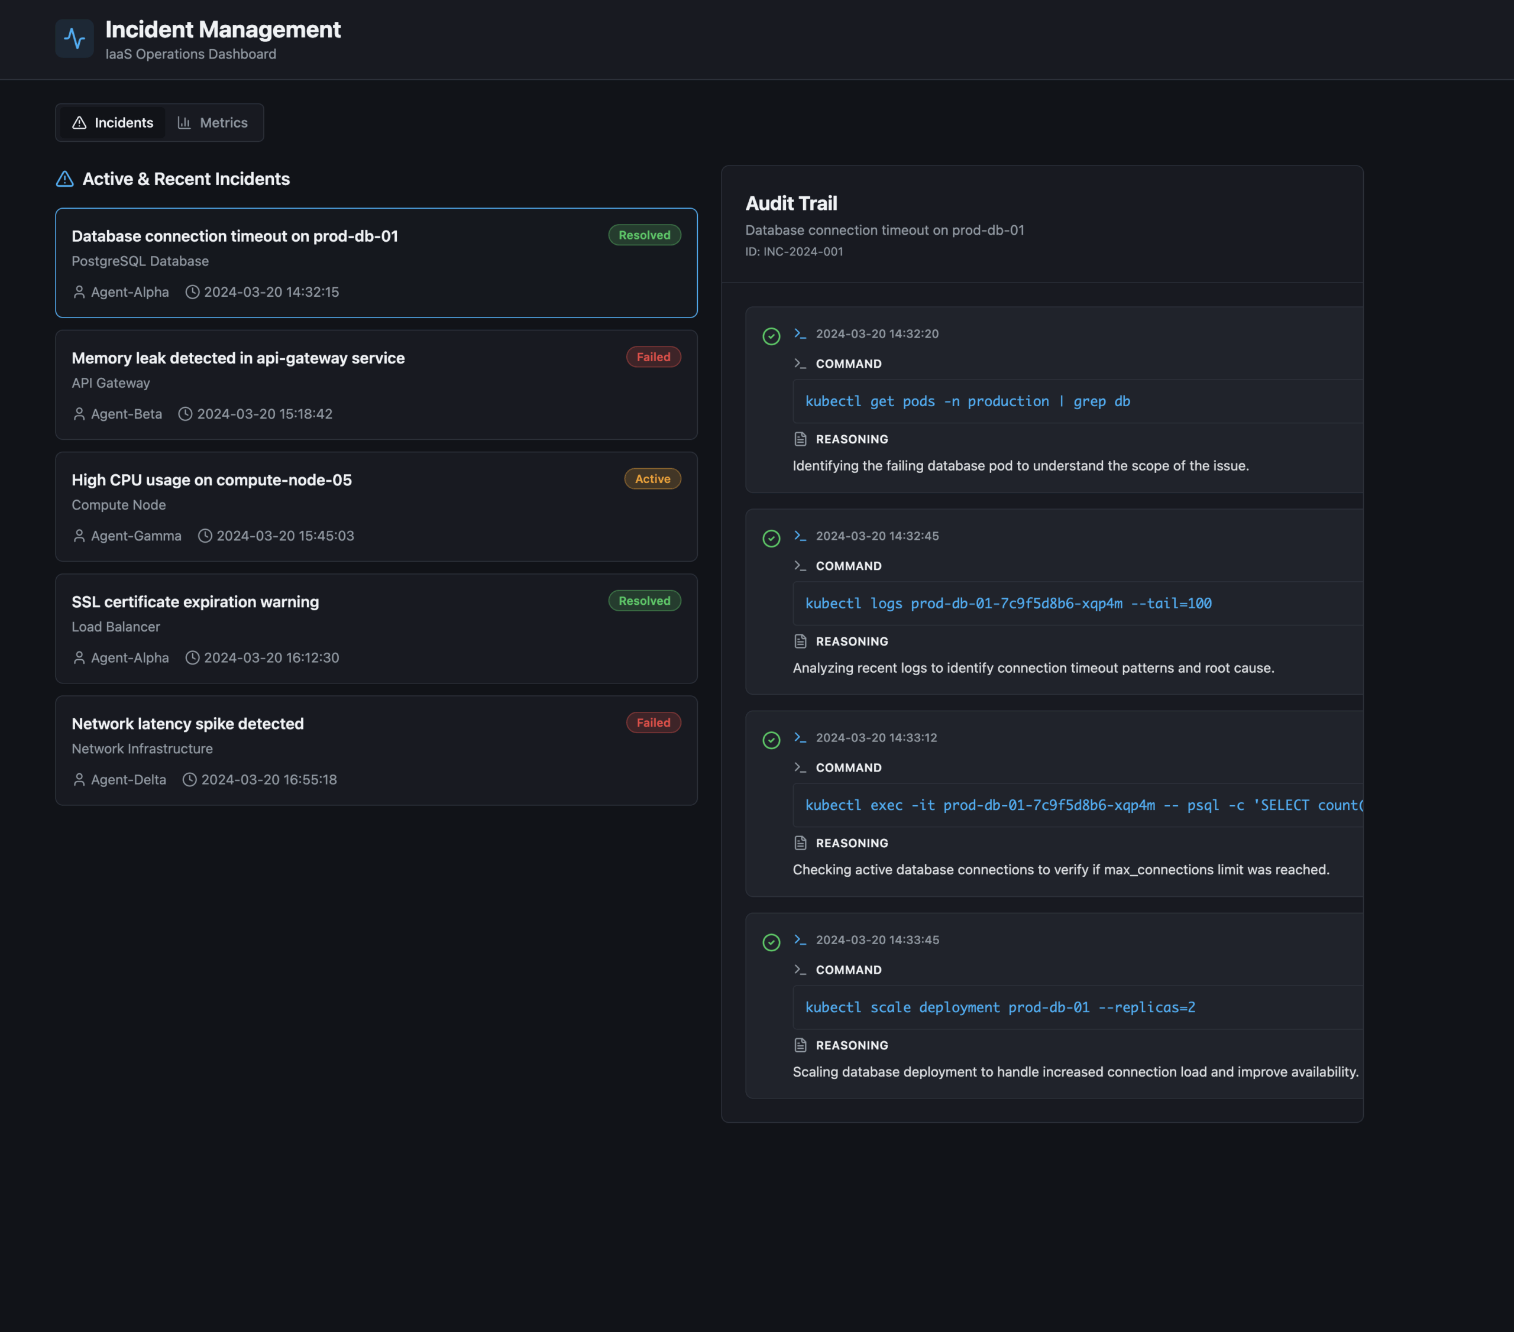The image size is (1514, 1332).
Task: Click user icon next to Agent-Beta
Action: point(79,414)
